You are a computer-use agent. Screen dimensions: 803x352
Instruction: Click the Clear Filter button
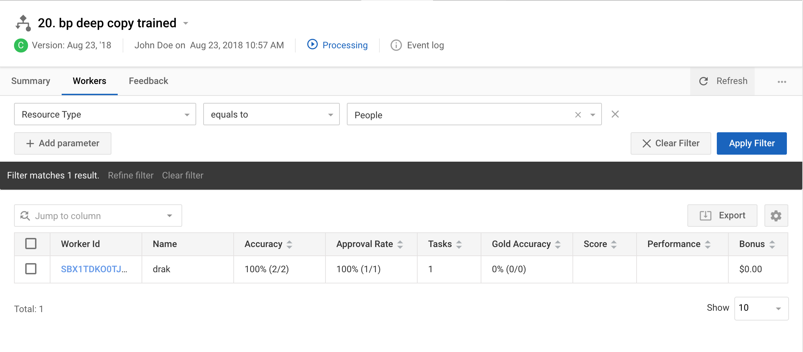pos(671,143)
